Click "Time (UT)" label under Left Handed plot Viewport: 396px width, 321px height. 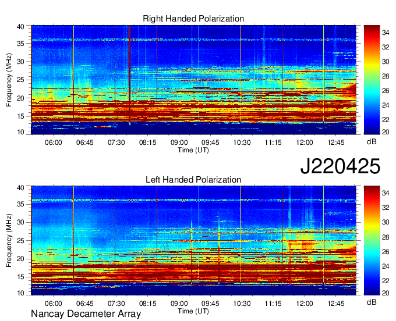[193, 311]
